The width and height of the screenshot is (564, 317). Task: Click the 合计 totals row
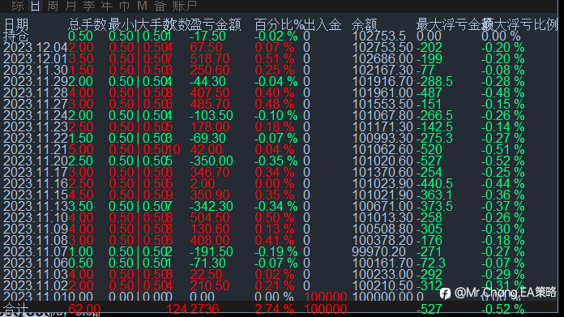tap(280, 309)
